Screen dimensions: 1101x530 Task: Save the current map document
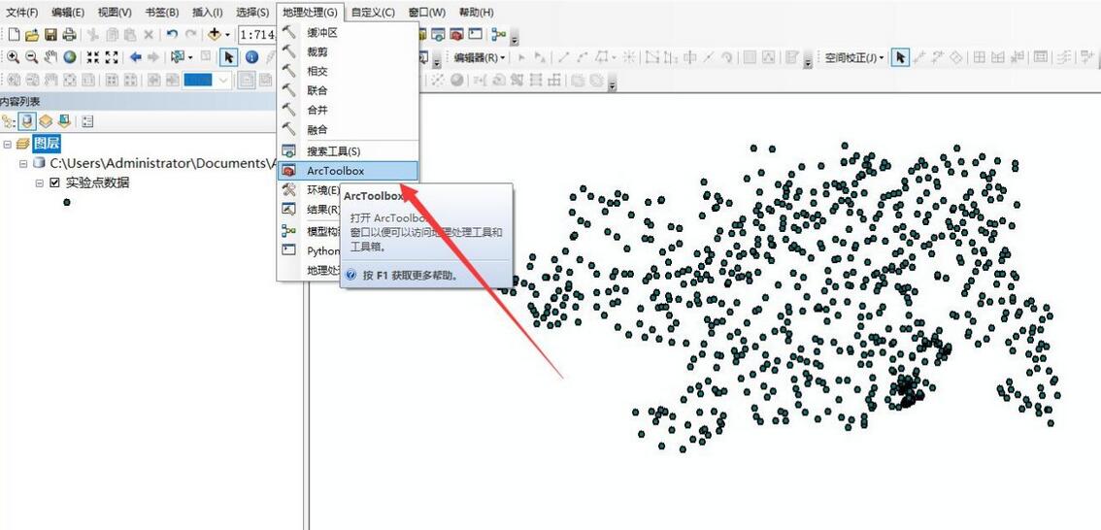coord(50,34)
